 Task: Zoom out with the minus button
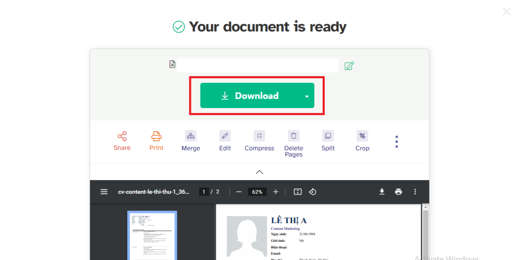pos(239,192)
